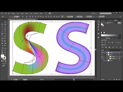Click Fill color swatch in toolbox
The image size is (123, 92).
(3, 56)
